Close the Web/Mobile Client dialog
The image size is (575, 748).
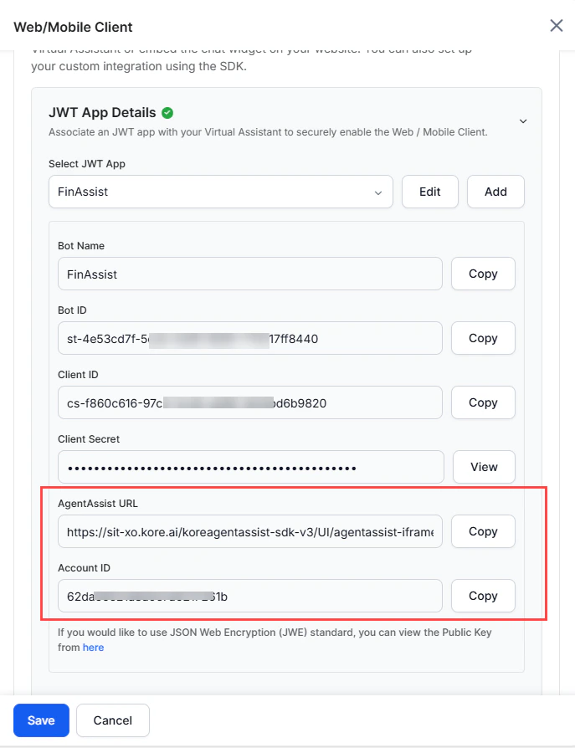tap(556, 25)
